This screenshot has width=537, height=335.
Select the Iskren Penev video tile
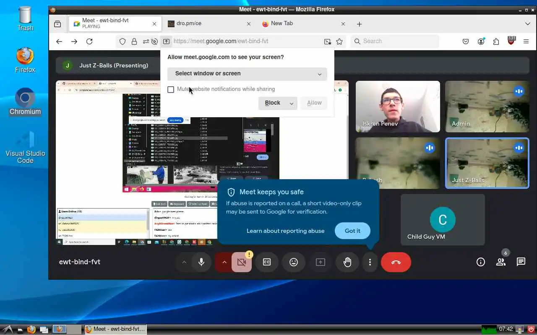tap(398, 107)
